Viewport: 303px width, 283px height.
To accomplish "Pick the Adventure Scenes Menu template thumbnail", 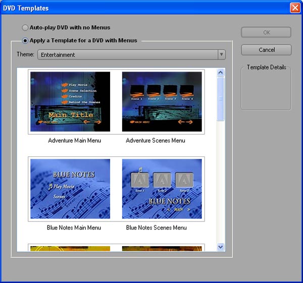I will tap(162, 101).
